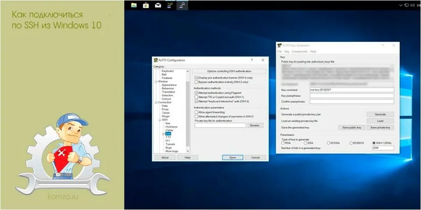Toggle Display pre-authentication banner checkbox
This screenshot has width=421, height=210.
[x=196, y=78]
